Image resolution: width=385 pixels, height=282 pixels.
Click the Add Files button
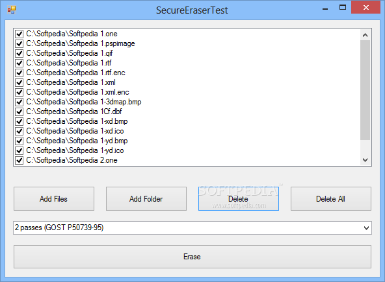[x=54, y=199]
